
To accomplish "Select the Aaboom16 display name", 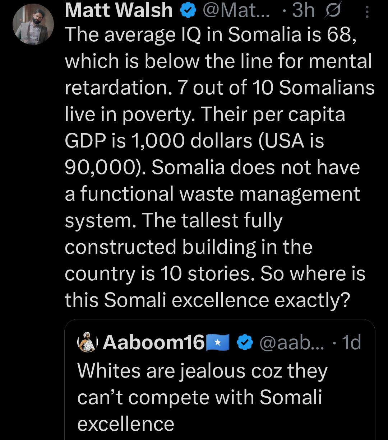I will click(154, 343).
